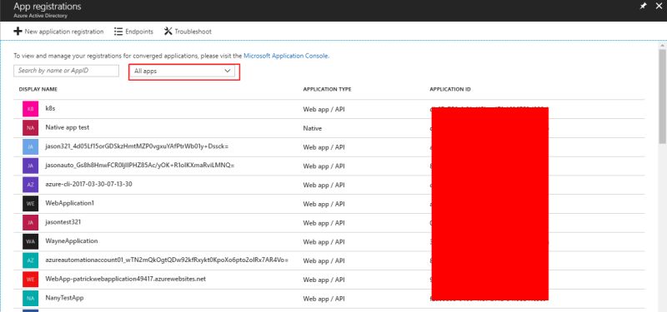667x312 pixels.
Task: Click the azure-cli app avatar icon
Action: click(x=30, y=185)
